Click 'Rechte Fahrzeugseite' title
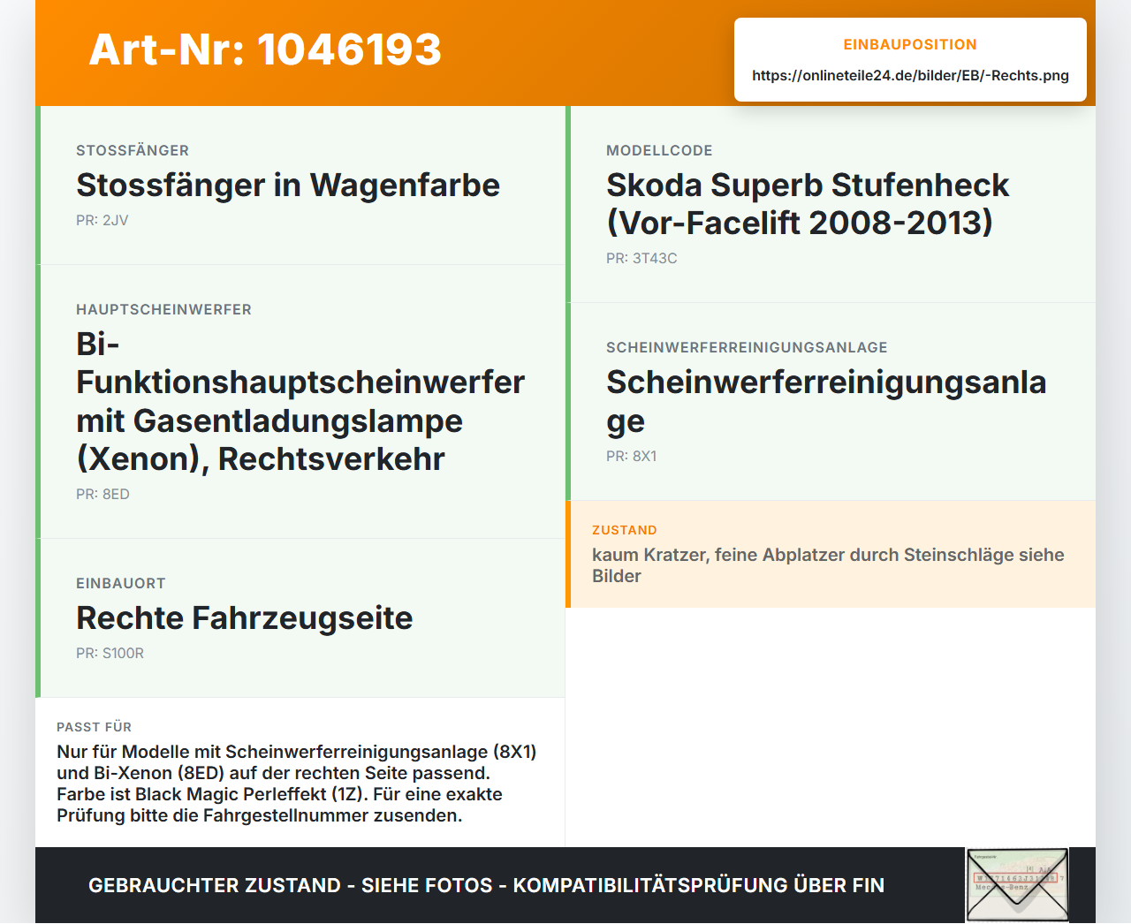This screenshot has height=924, width=1131. tap(245, 618)
